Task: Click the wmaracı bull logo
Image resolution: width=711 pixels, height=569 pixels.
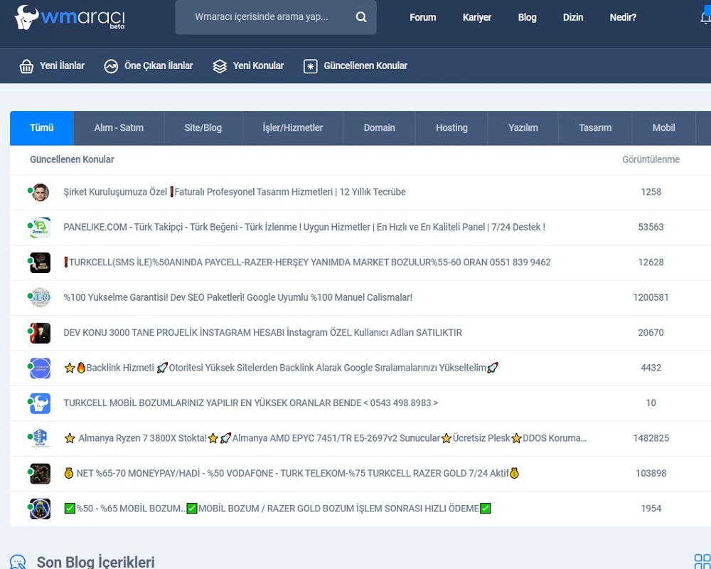Action: (27, 17)
